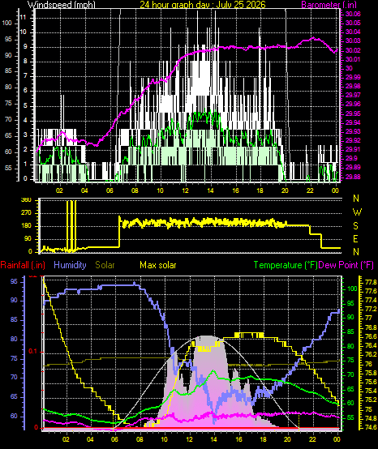This screenshot has width=378, height=449.
Task: Select the Humidity legend label
Action: pyautogui.click(x=70, y=265)
